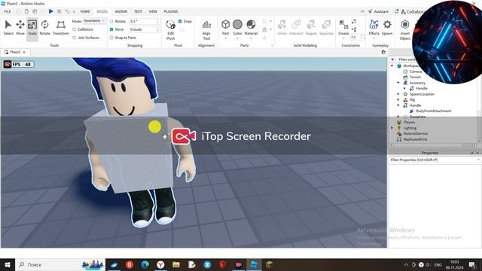The width and height of the screenshot is (482, 271).
Task: Insert a new Part
Action: [226, 27]
